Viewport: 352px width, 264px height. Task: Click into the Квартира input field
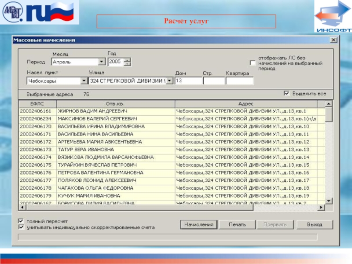(x=239, y=81)
